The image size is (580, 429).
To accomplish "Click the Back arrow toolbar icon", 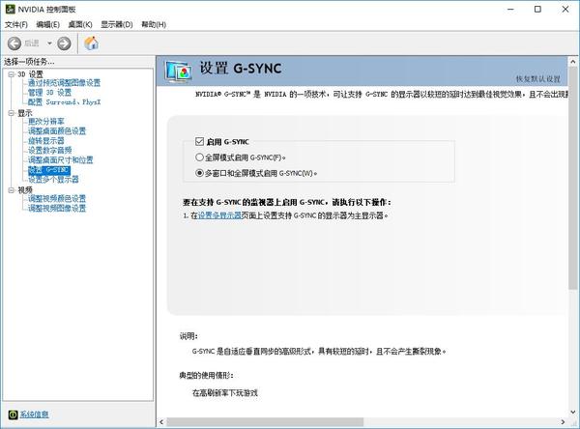I will [14, 43].
